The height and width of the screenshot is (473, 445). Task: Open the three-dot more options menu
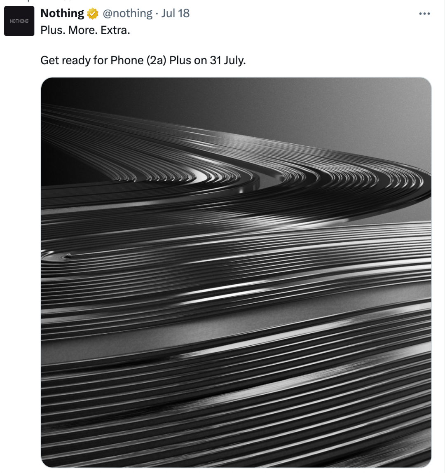pos(424,14)
